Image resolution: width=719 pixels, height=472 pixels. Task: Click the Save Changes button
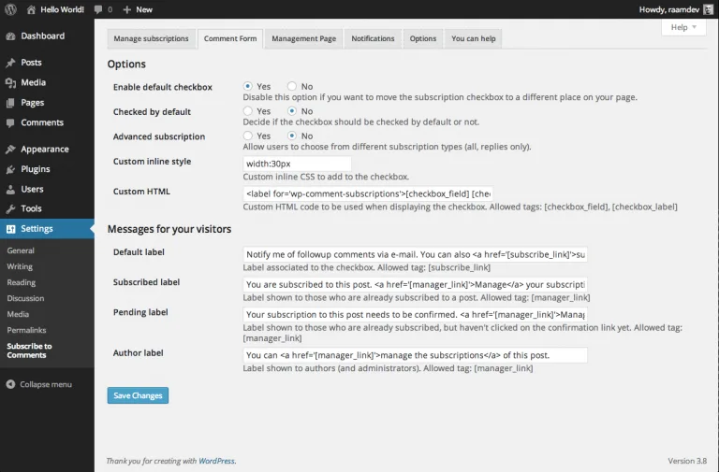(x=138, y=395)
